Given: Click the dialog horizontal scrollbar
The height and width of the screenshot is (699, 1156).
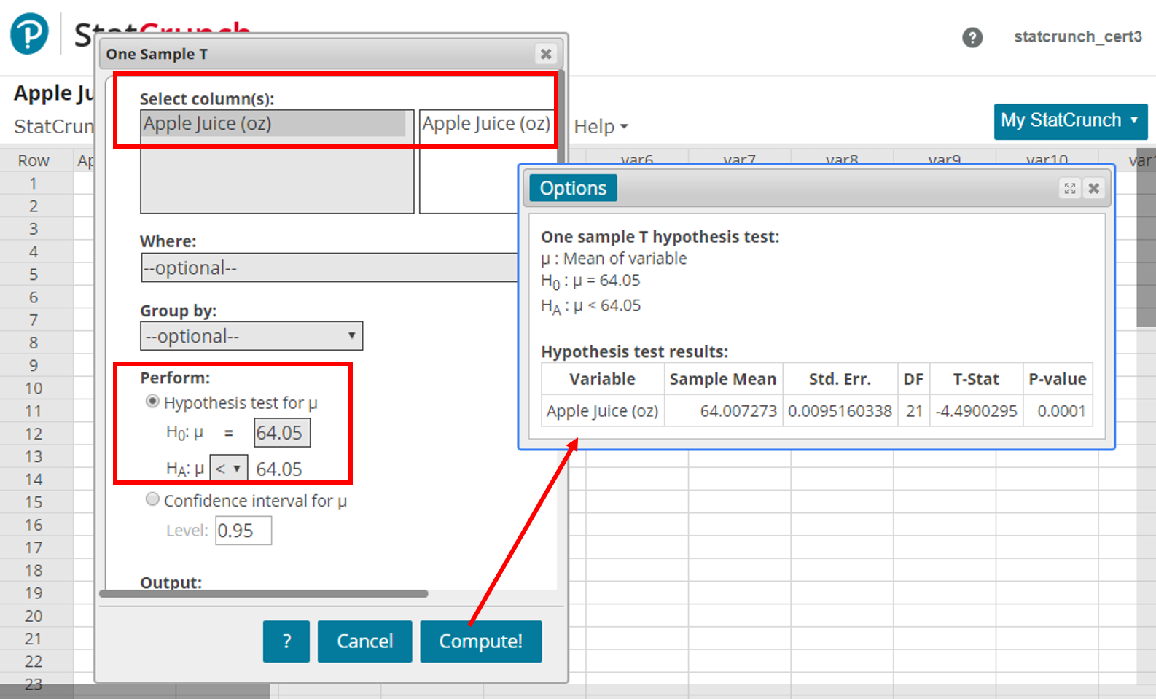Looking at the screenshot, I should [x=264, y=593].
